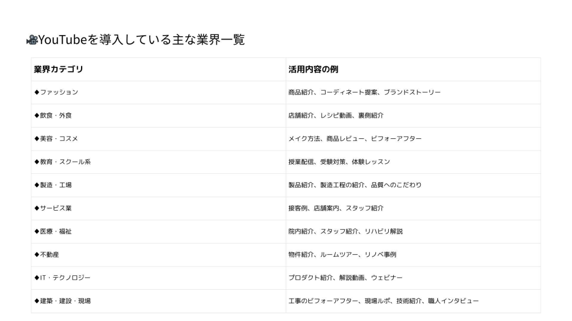Click the 建築・建設・現場 category cell

coord(63,301)
